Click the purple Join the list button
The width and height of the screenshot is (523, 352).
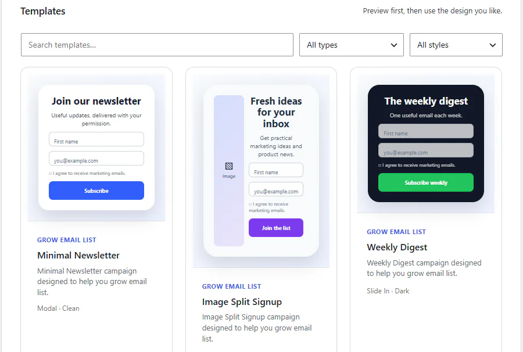276,228
